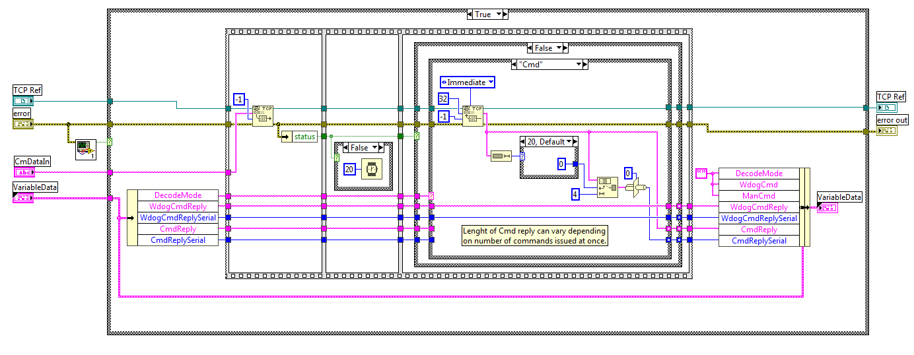
Task: Open the outer True case selector dropdown
Action: pyautogui.click(x=500, y=14)
